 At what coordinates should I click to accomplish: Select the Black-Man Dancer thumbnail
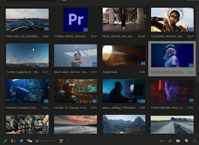coord(75,56)
